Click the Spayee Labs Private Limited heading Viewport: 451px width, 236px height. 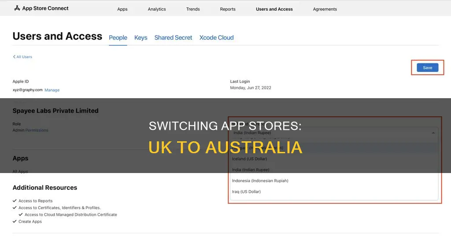coord(55,111)
